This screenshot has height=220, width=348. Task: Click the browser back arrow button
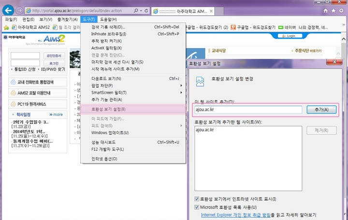click(8, 10)
